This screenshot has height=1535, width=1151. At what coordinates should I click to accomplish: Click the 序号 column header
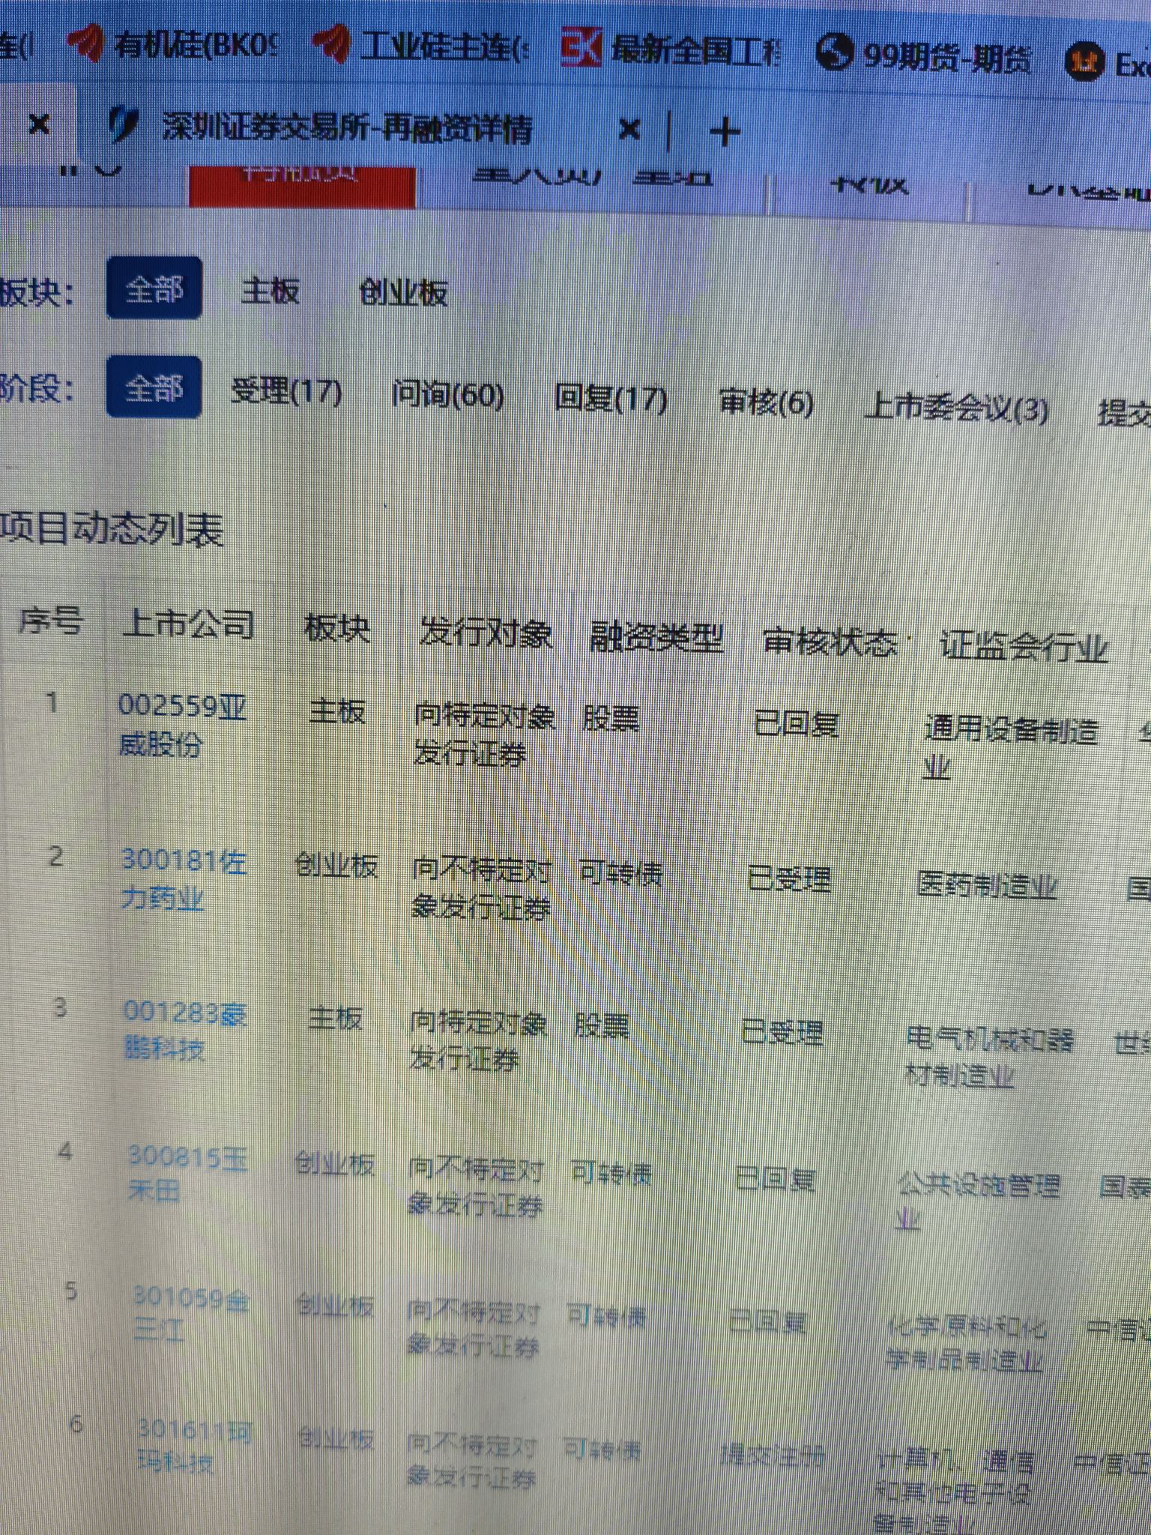pos(51,621)
